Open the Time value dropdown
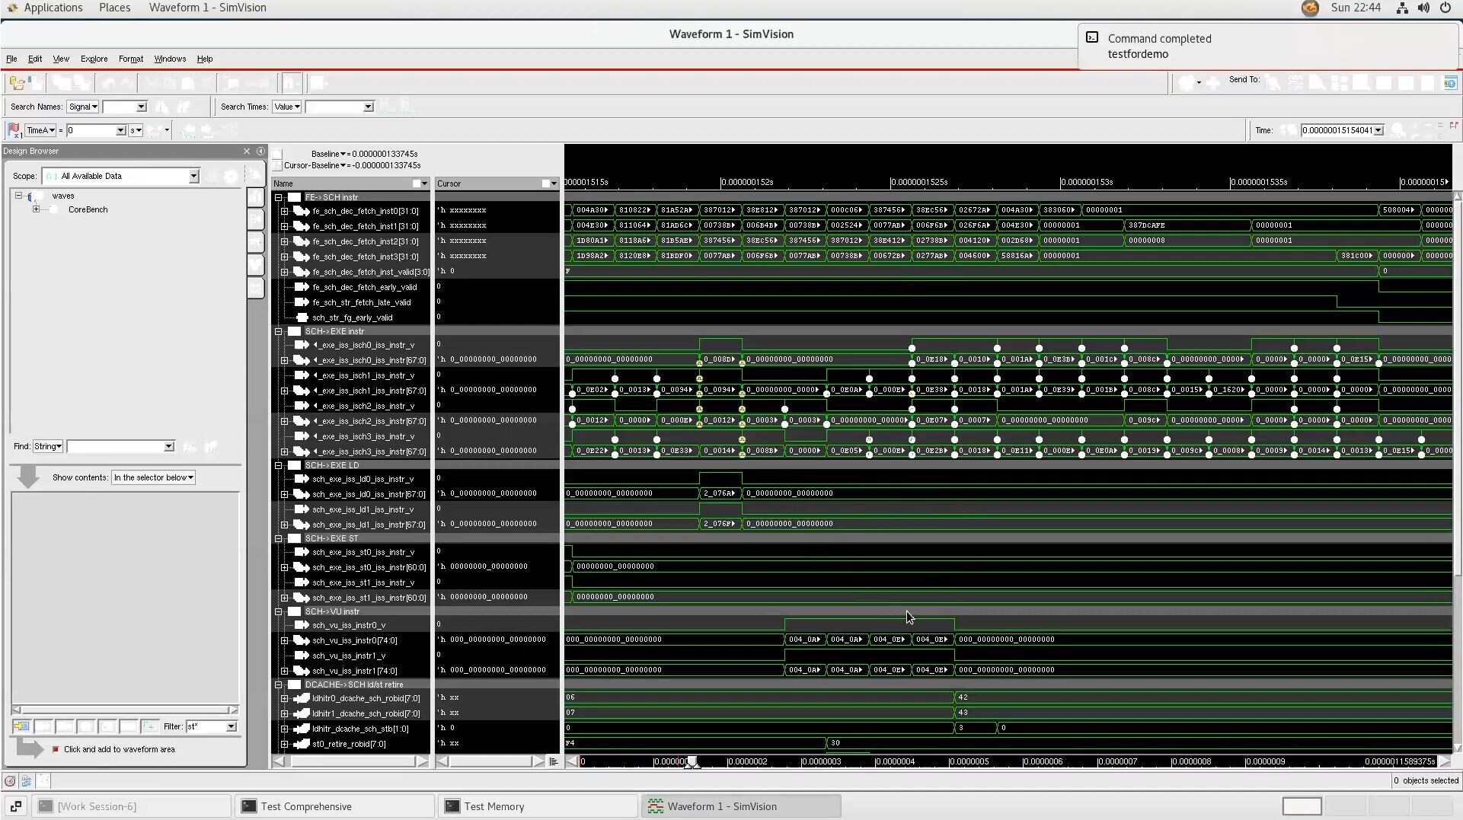This screenshot has height=820, width=1463. (1378, 130)
